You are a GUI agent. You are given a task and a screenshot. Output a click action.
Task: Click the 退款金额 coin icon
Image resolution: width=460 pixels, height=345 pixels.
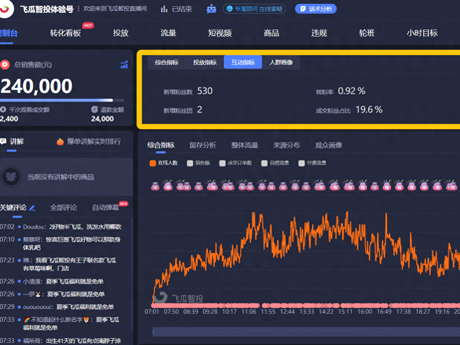[x=95, y=109]
